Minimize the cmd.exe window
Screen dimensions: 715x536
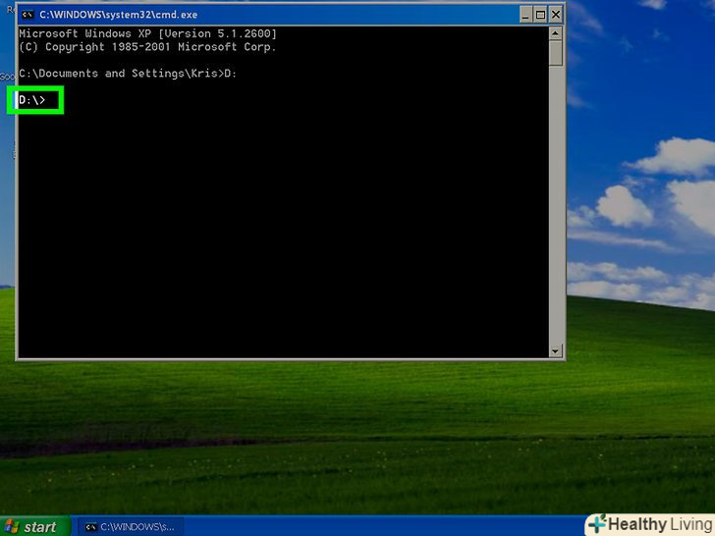point(525,15)
